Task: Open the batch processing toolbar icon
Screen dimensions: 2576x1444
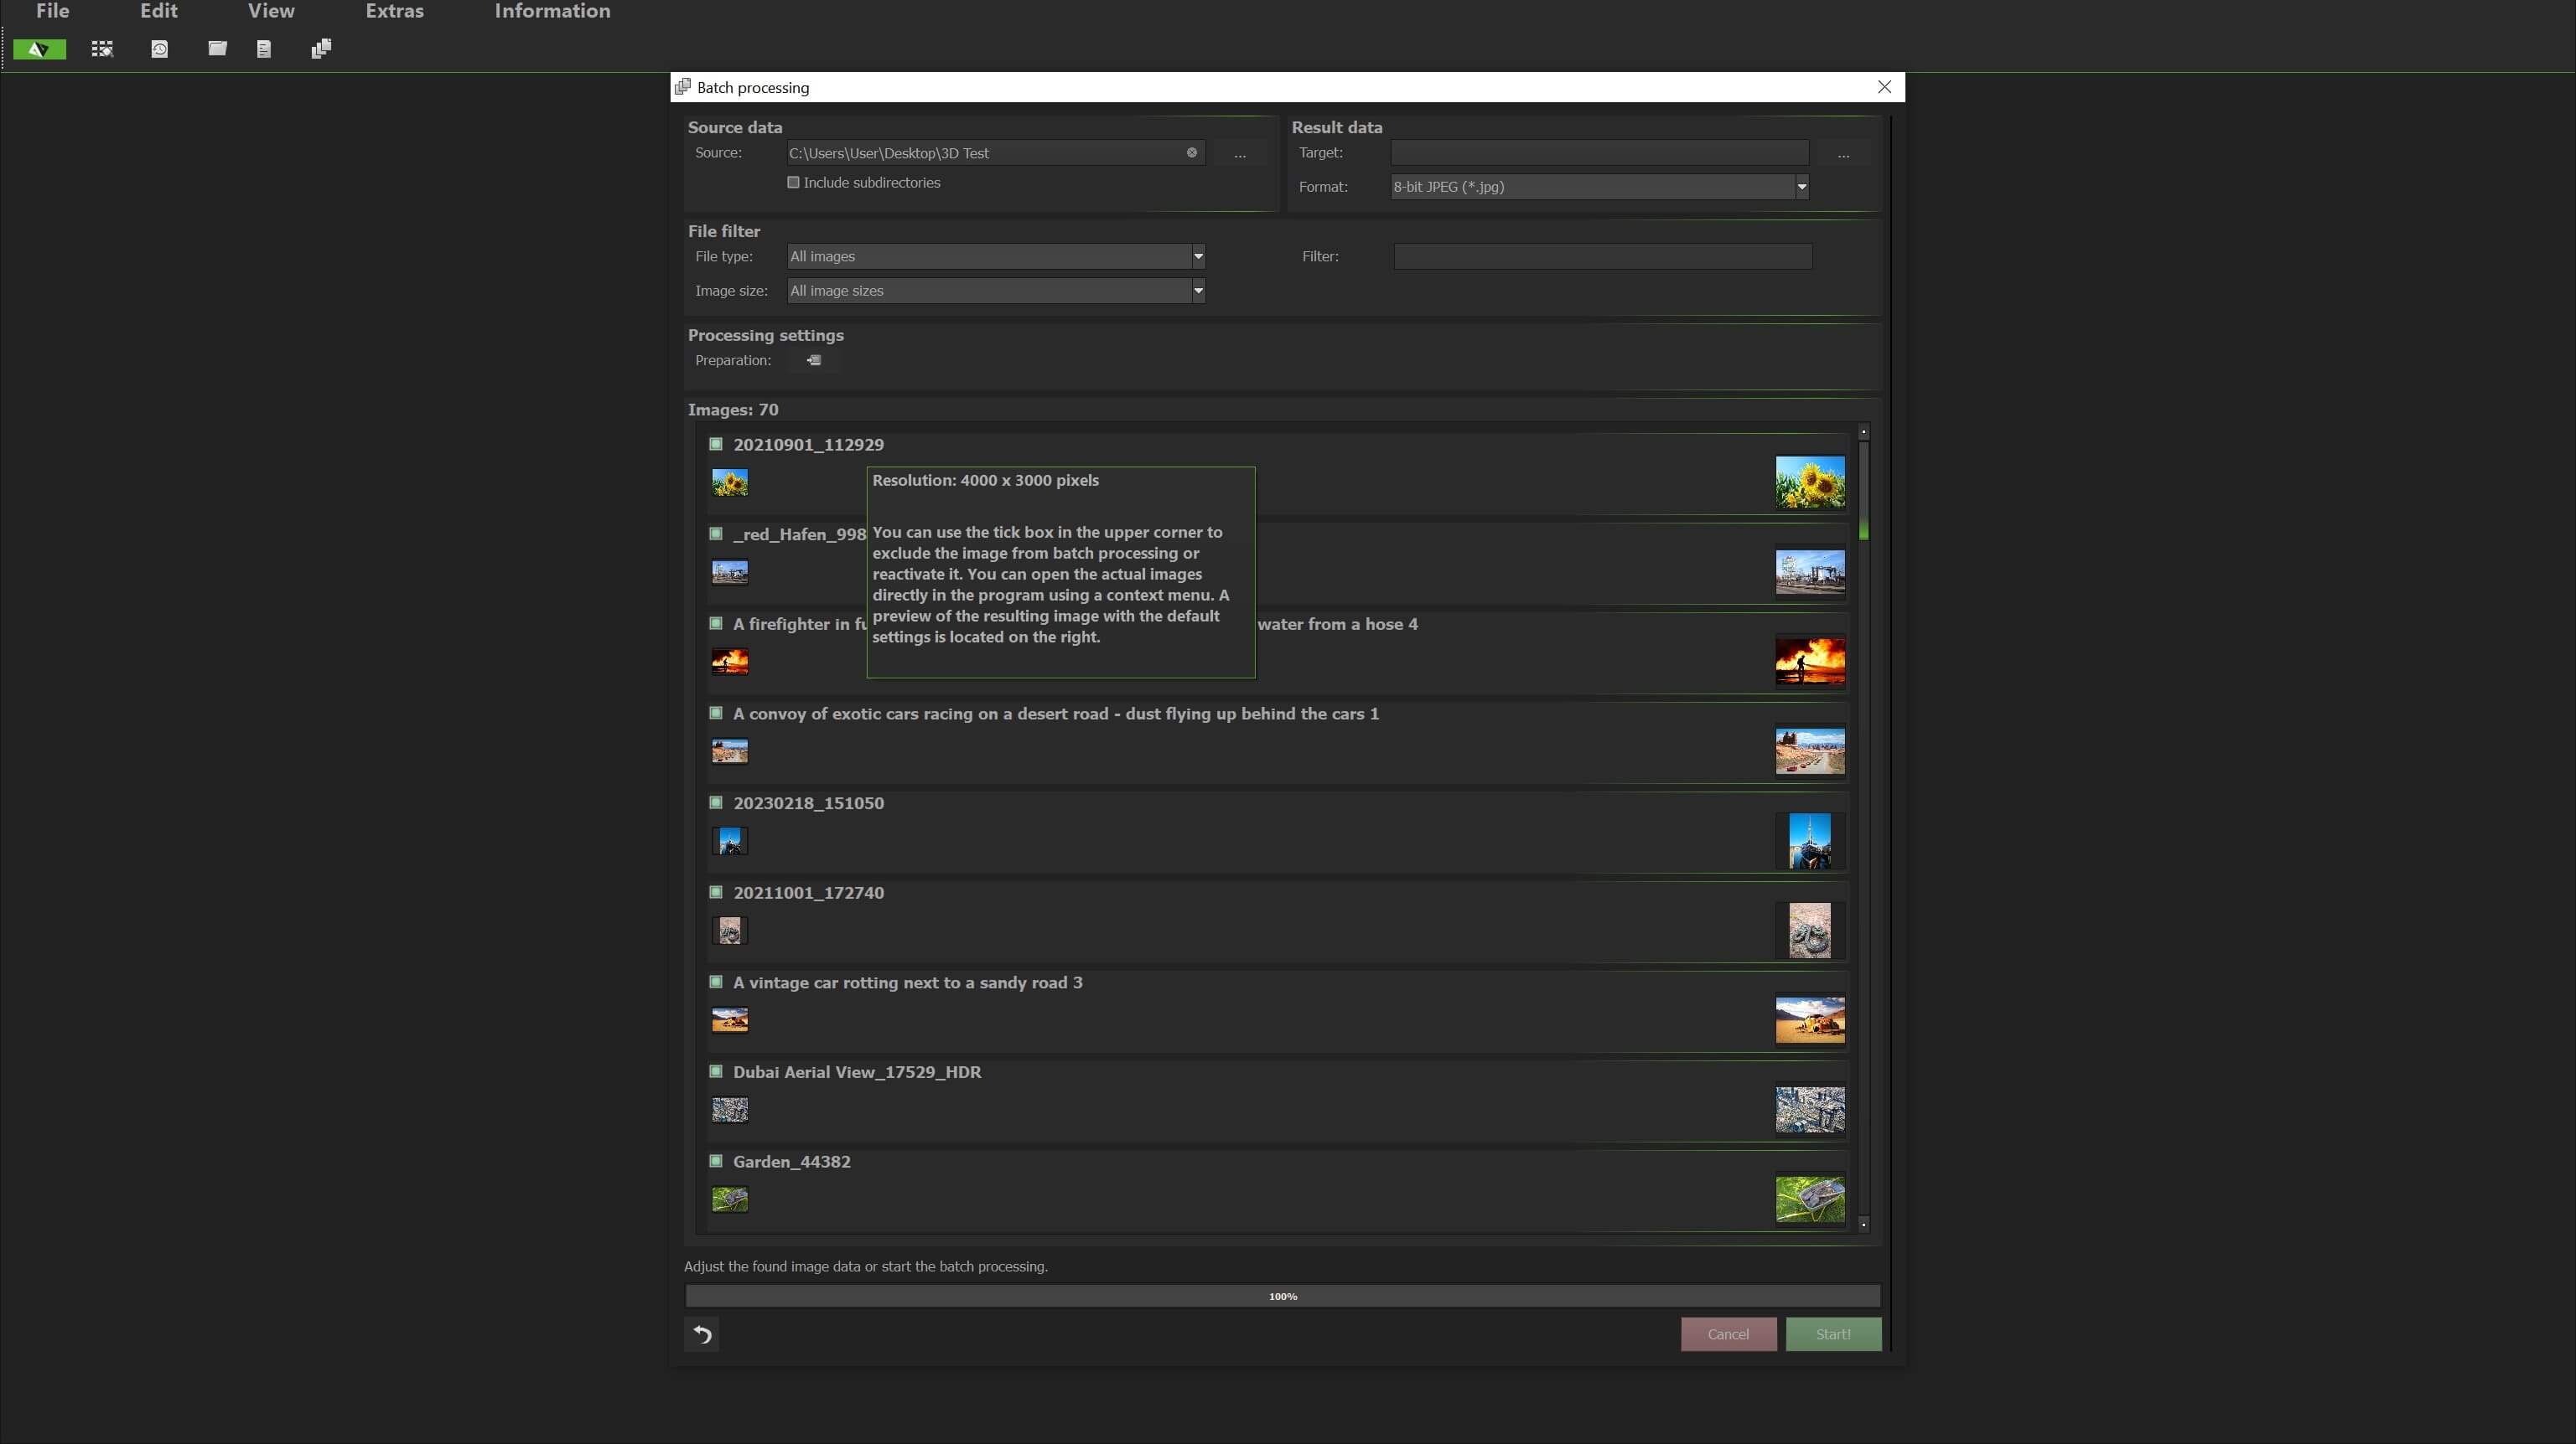Action: (101, 48)
